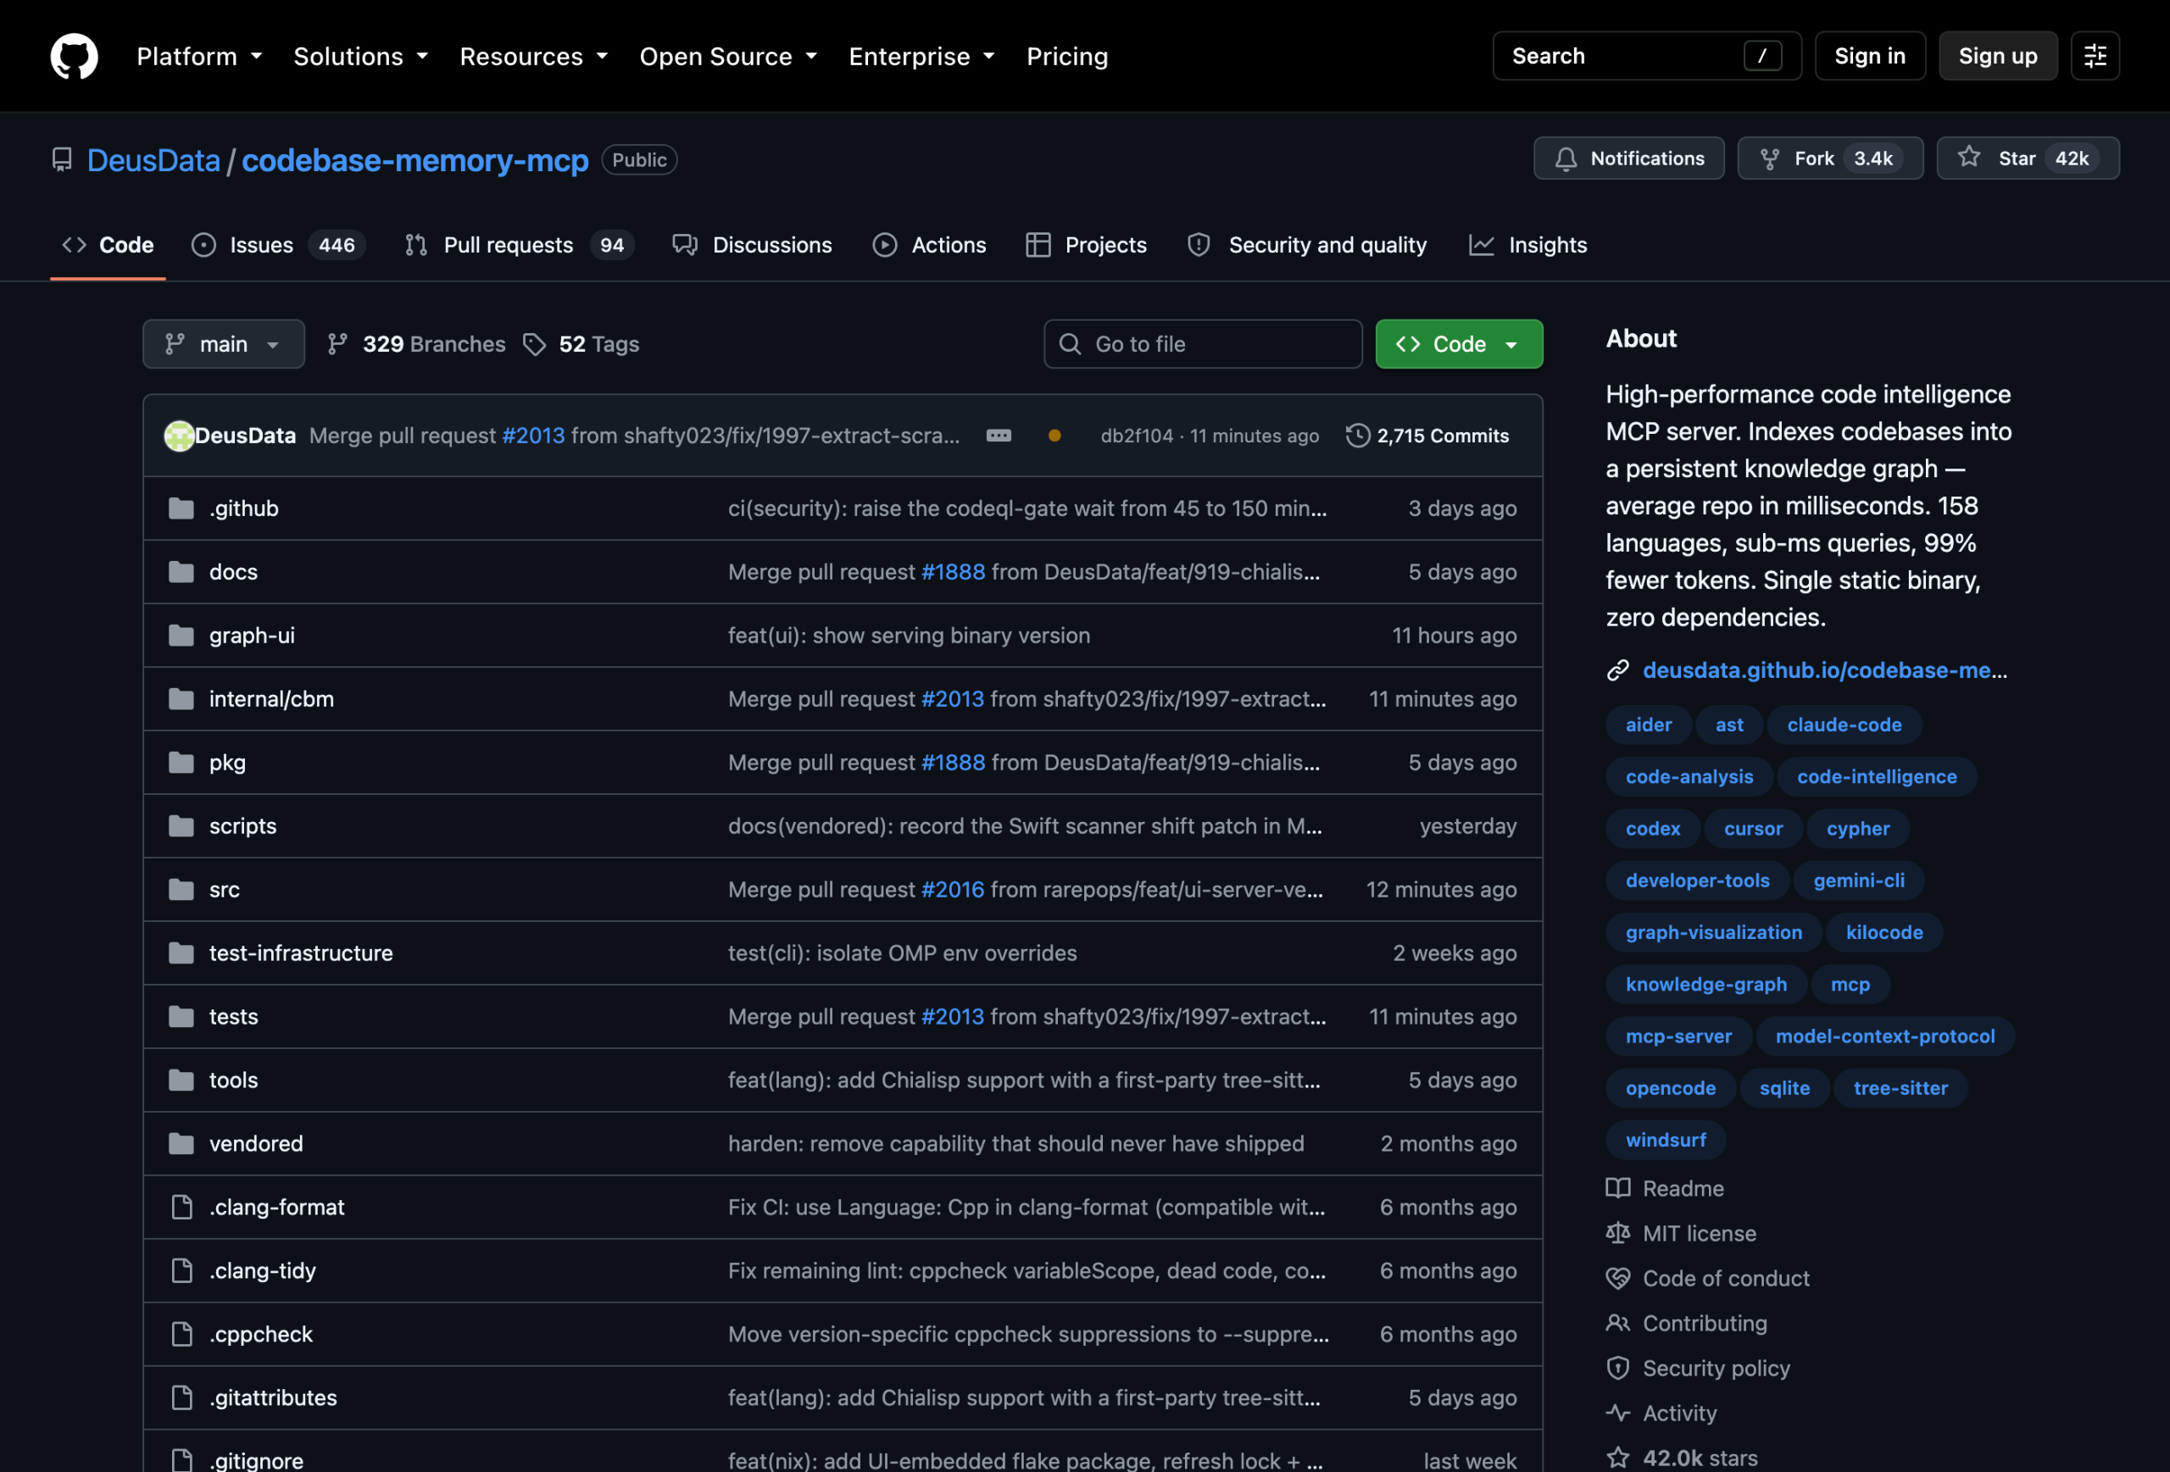
Task: Open the Readme link in About
Action: coord(1683,1189)
